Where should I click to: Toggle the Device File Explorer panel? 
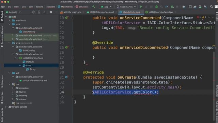coord(217,112)
